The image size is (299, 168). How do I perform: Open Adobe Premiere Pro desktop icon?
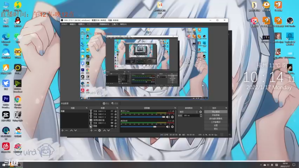6,102
